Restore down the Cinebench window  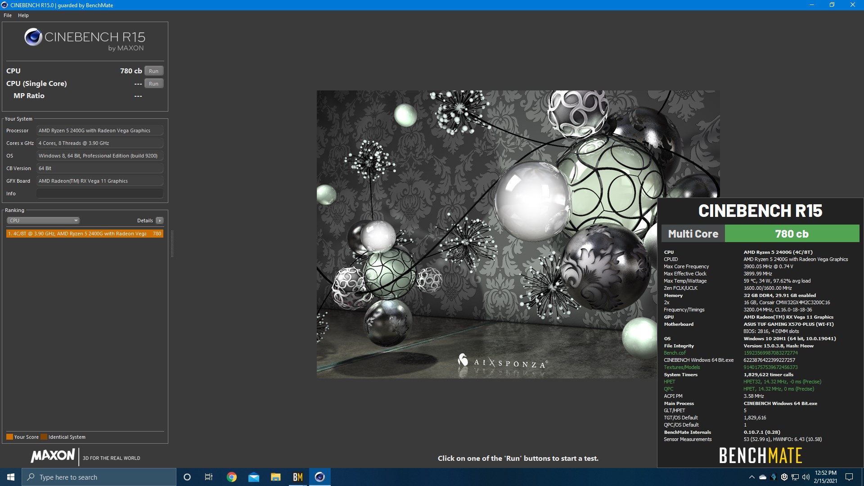tap(832, 5)
